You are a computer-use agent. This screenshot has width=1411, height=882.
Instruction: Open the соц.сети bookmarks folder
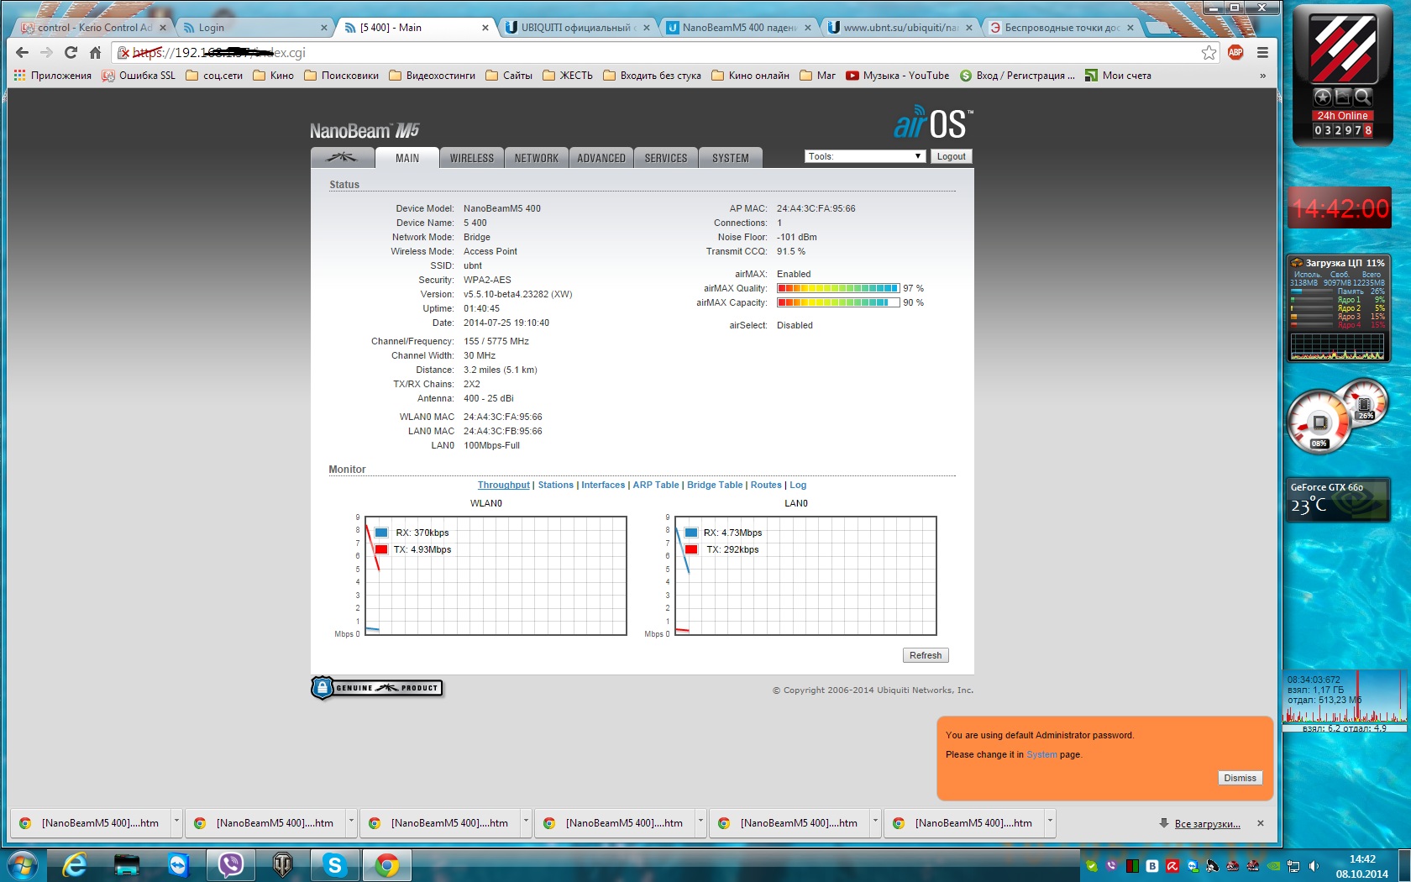tap(214, 76)
